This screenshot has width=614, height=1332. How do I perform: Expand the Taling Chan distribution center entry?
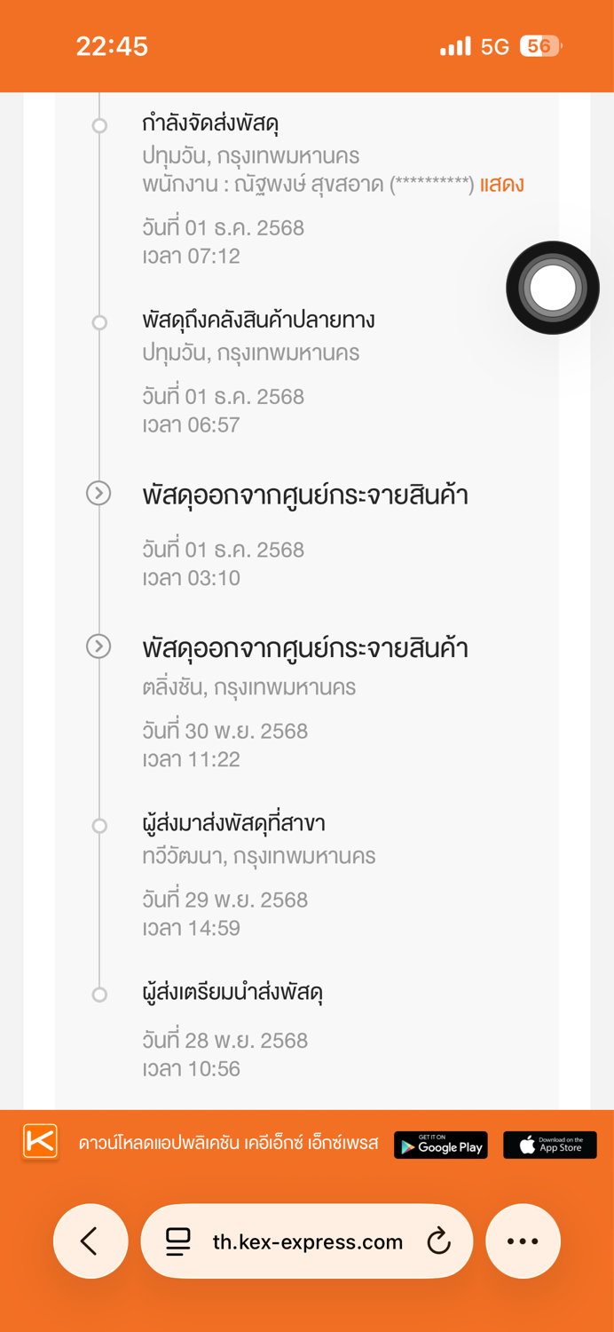pyautogui.click(x=98, y=646)
